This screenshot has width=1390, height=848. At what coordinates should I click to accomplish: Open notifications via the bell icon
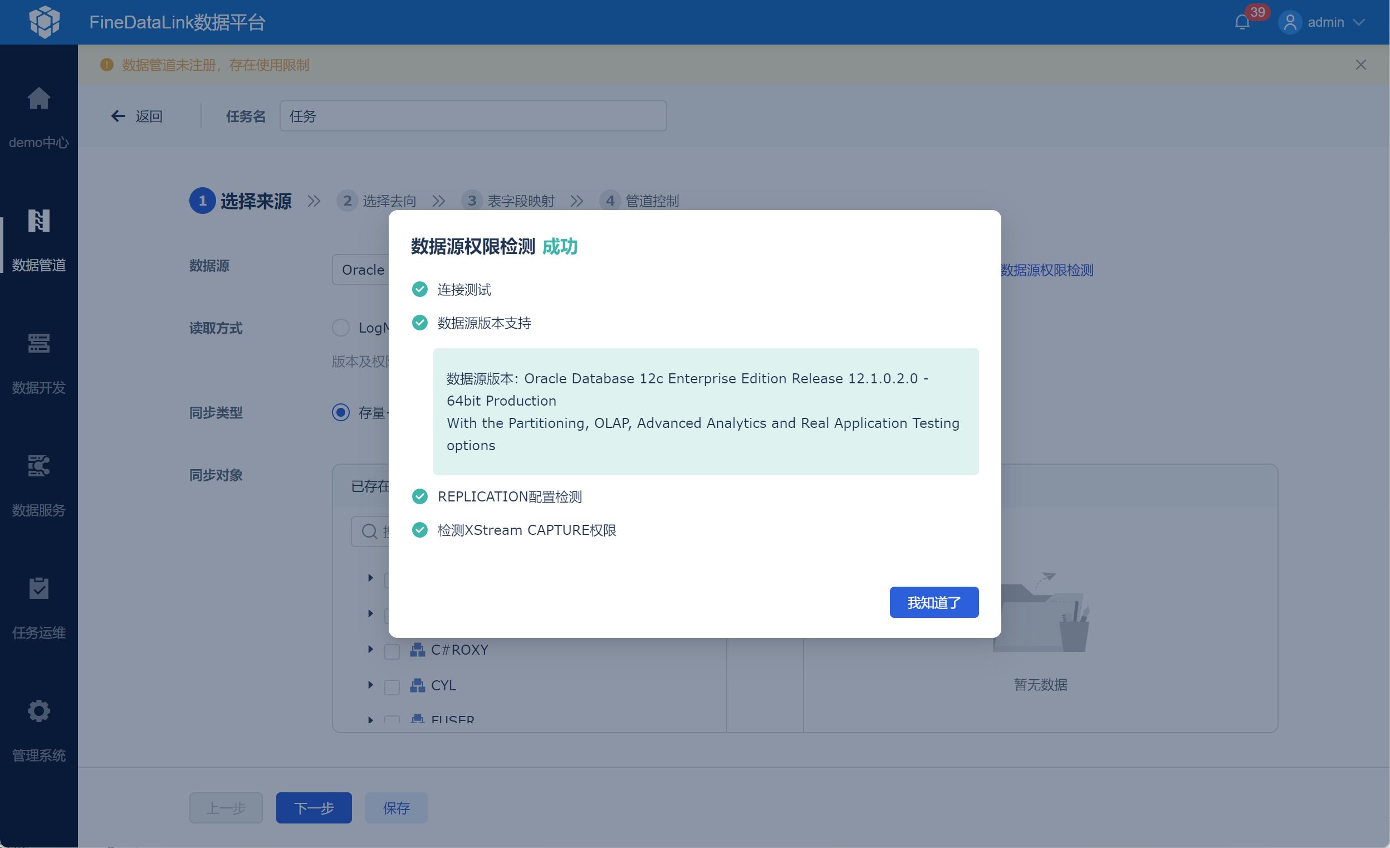coord(1242,22)
